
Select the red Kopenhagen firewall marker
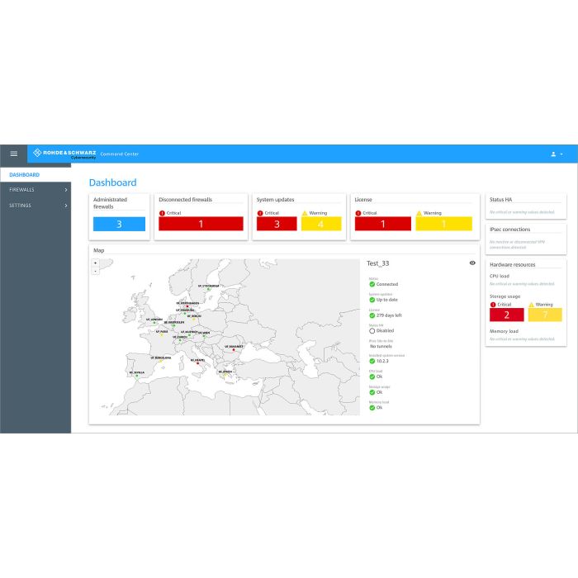187,306
